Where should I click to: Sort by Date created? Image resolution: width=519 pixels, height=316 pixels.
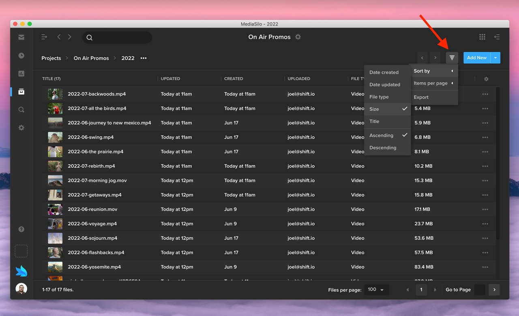[x=388, y=72]
